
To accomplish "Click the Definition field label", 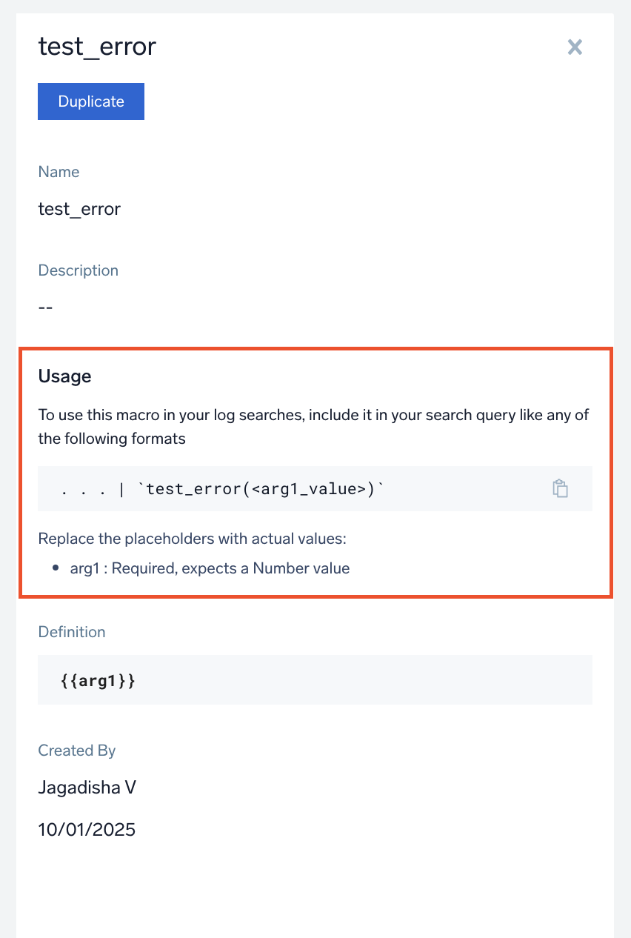I will pos(72,632).
